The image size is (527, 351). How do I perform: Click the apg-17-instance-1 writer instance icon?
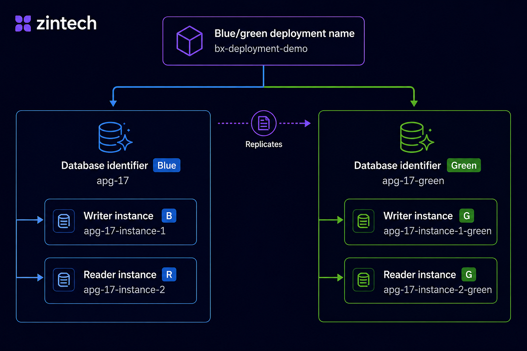tap(64, 221)
